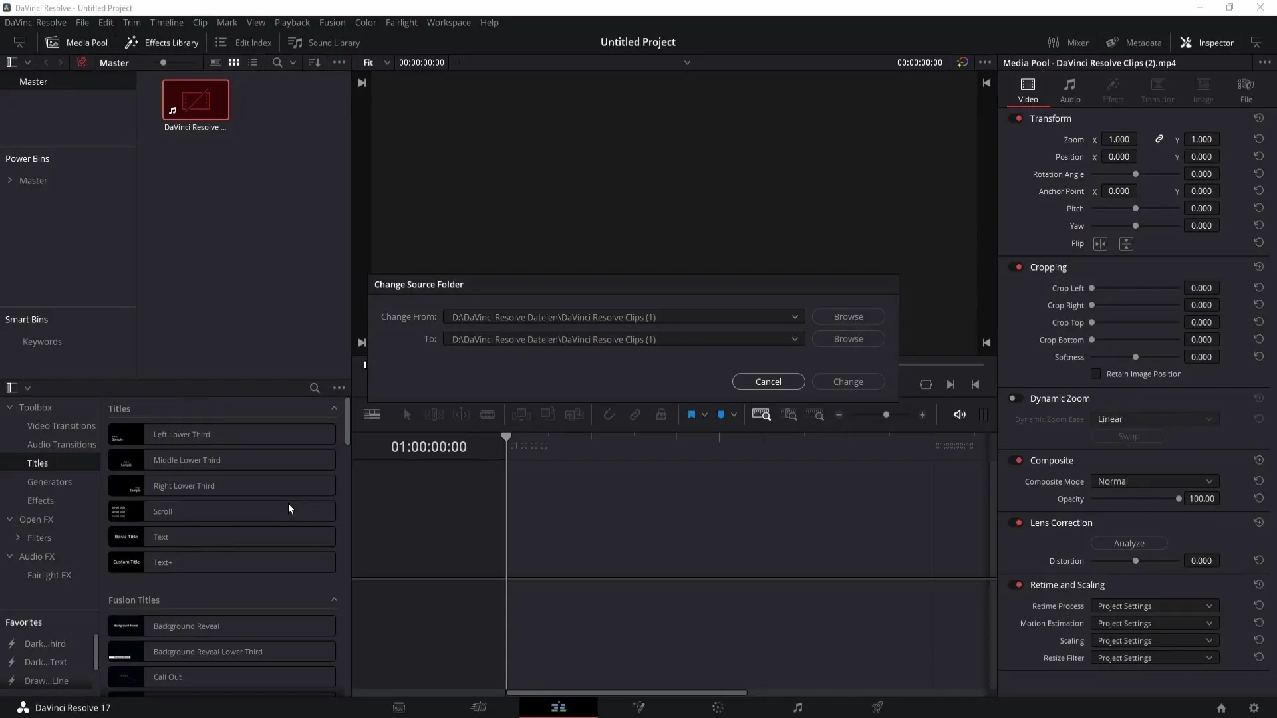Toggle Retain Image Position checkbox
Image resolution: width=1277 pixels, height=718 pixels.
1095,374
